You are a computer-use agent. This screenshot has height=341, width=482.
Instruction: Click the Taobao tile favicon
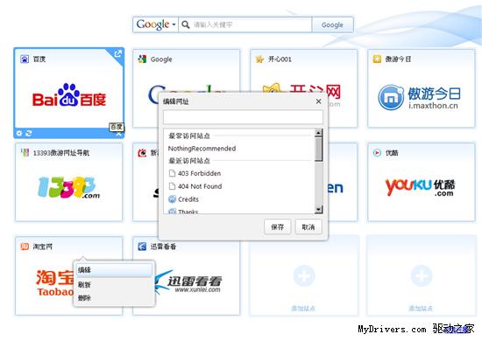(x=25, y=247)
